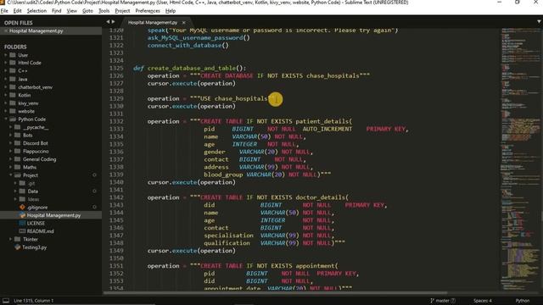The width and height of the screenshot is (543, 305).
Task: Expand the C++ folder
Action: (6, 71)
